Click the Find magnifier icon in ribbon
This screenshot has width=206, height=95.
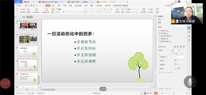pos(149,9)
